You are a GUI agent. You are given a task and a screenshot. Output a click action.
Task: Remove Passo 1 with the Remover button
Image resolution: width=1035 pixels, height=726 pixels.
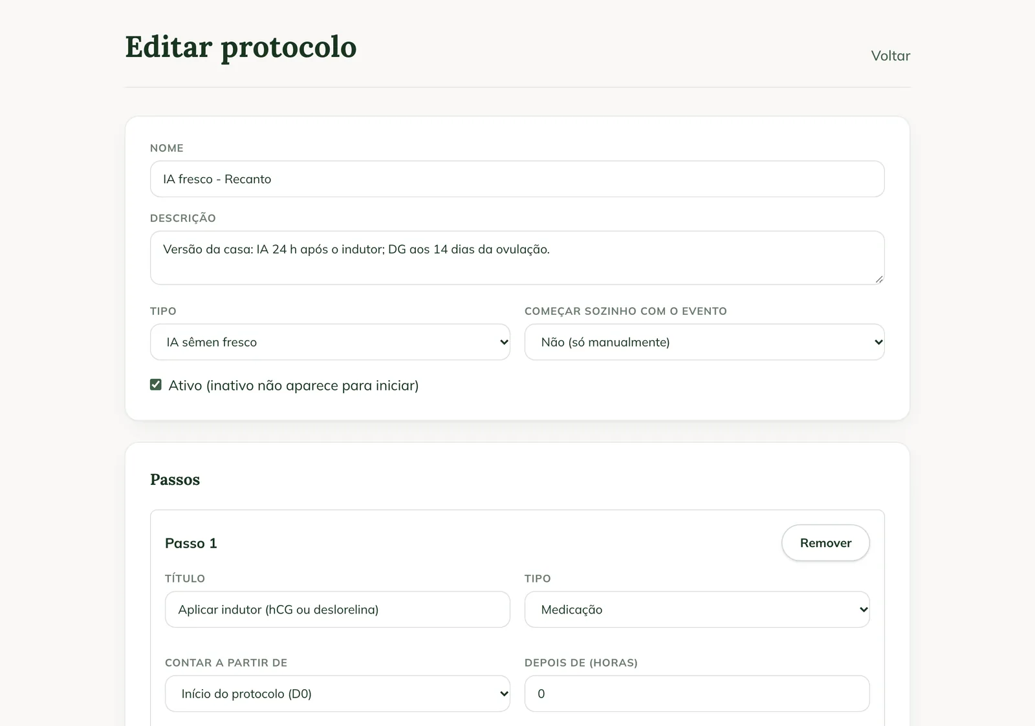pyautogui.click(x=825, y=543)
